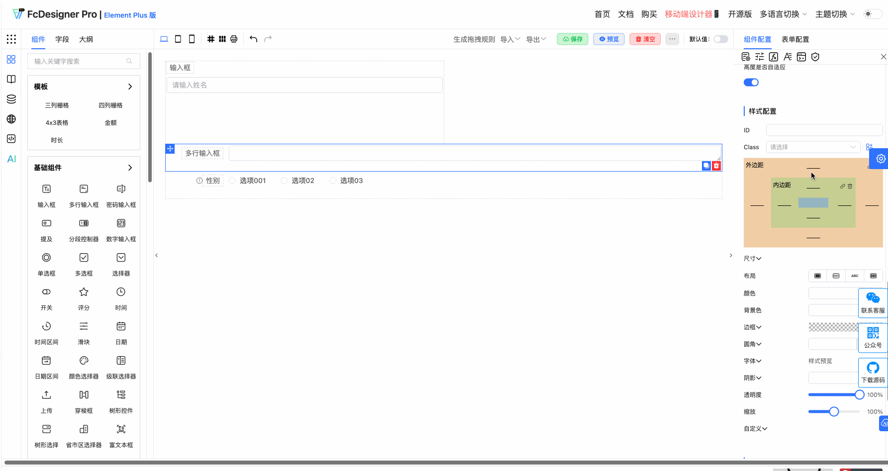Open the 表单配置 tab
Screen dimensions: 888x471
click(795, 39)
